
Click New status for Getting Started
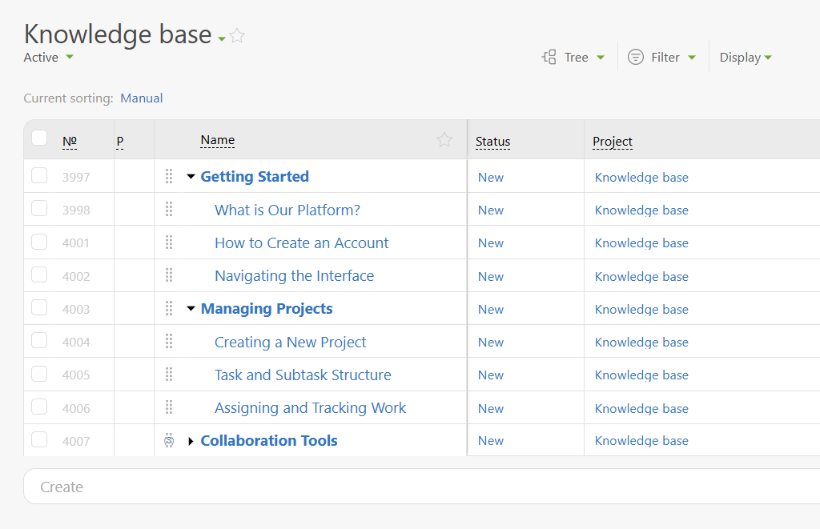[491, 178]
